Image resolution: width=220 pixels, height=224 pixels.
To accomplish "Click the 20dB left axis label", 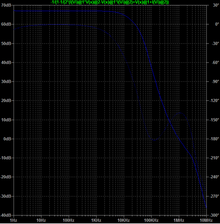I will tap(6, 100).
